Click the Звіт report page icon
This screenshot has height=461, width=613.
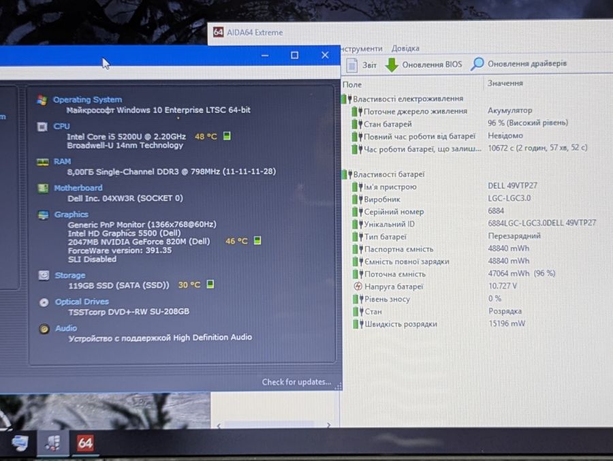coord(351,65)
